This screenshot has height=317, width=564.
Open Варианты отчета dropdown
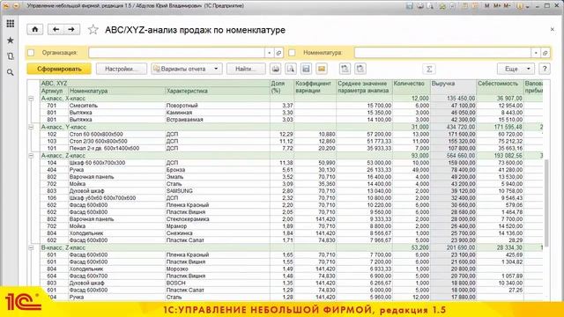187,69
